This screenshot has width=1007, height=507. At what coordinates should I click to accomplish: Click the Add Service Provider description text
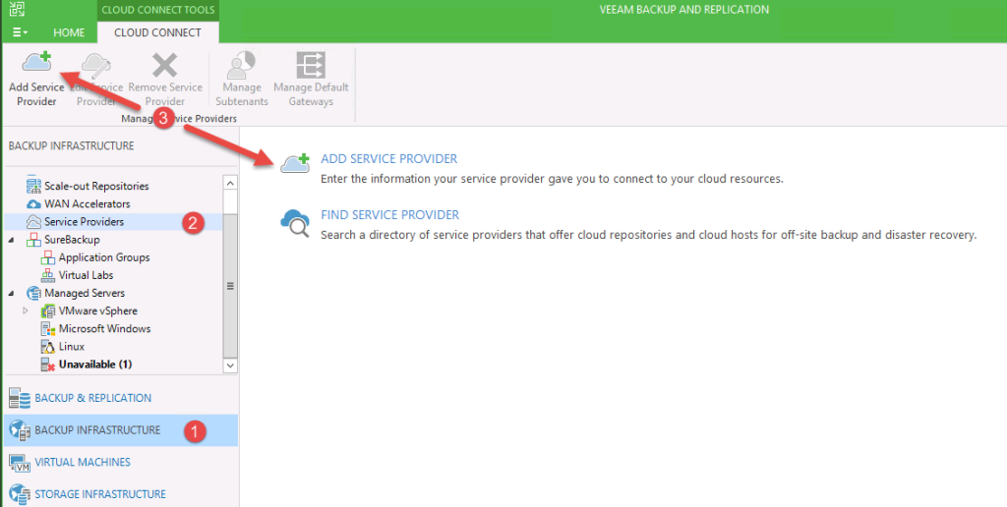click(552, 179)
